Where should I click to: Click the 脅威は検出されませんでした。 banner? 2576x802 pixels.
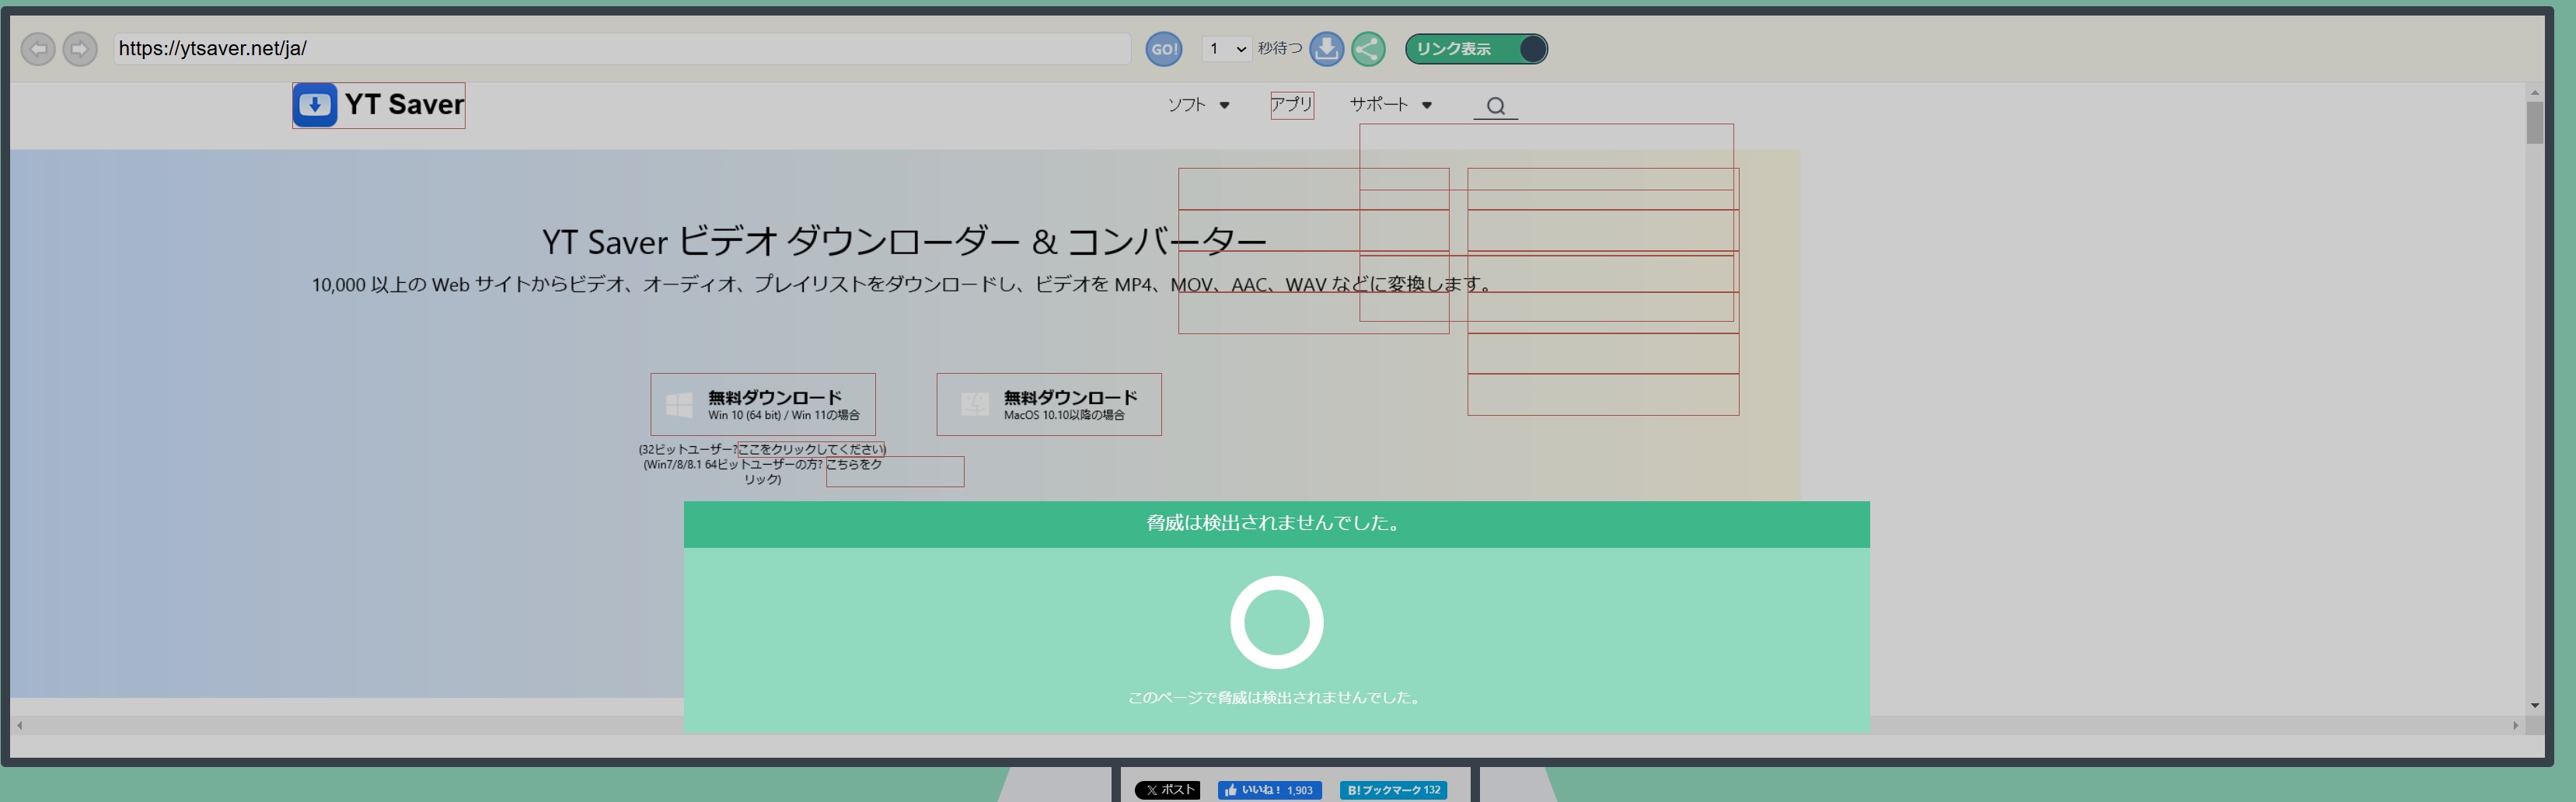click(x=1276, y=524)
